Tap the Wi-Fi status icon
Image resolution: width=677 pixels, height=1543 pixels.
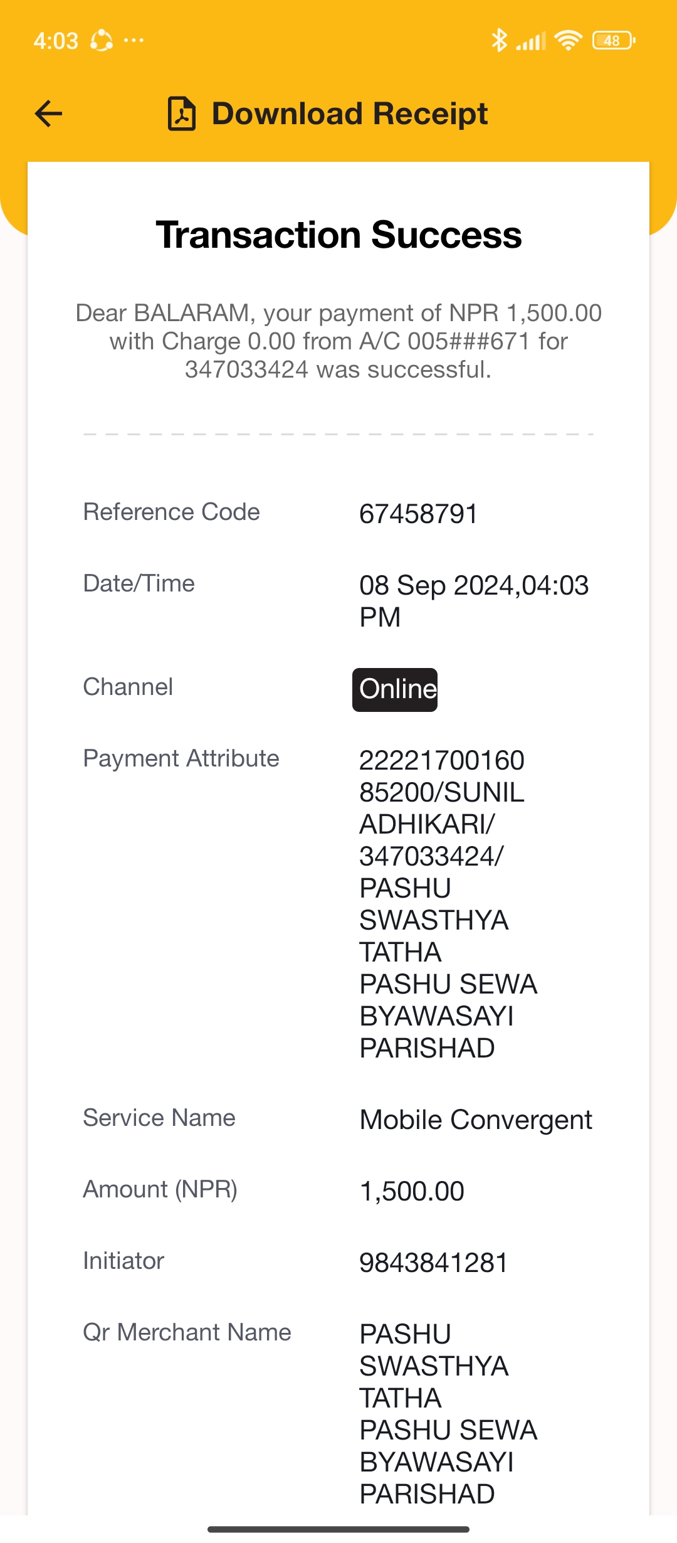pyautogui.click(x=569, y=41)
